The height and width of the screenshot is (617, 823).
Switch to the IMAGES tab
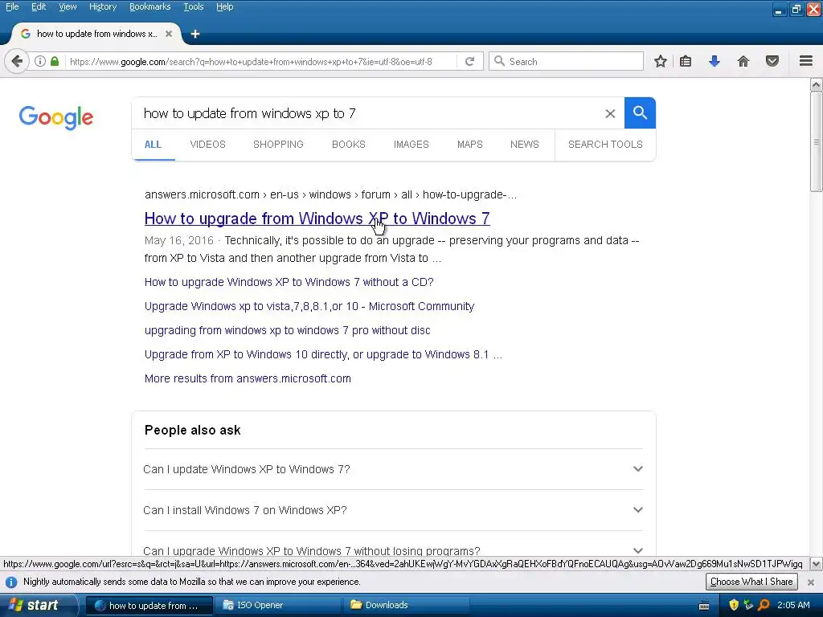point(411,145)
